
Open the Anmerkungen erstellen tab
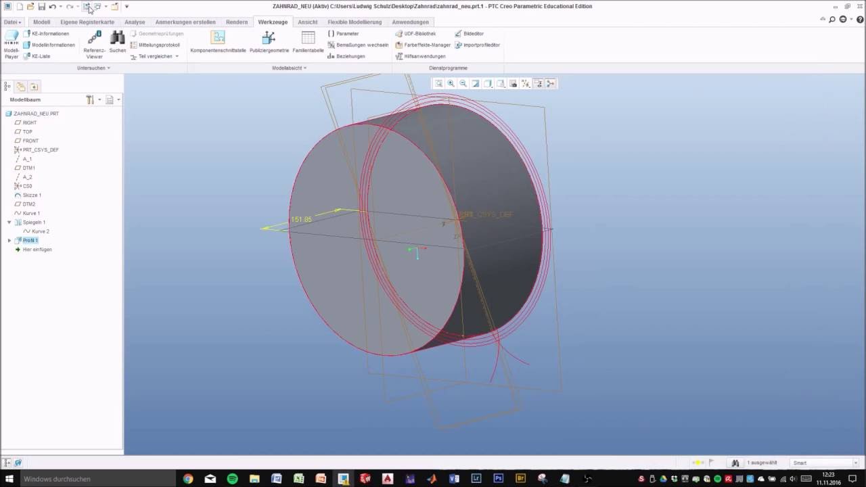pyautogui.click(x=185, y=22)
